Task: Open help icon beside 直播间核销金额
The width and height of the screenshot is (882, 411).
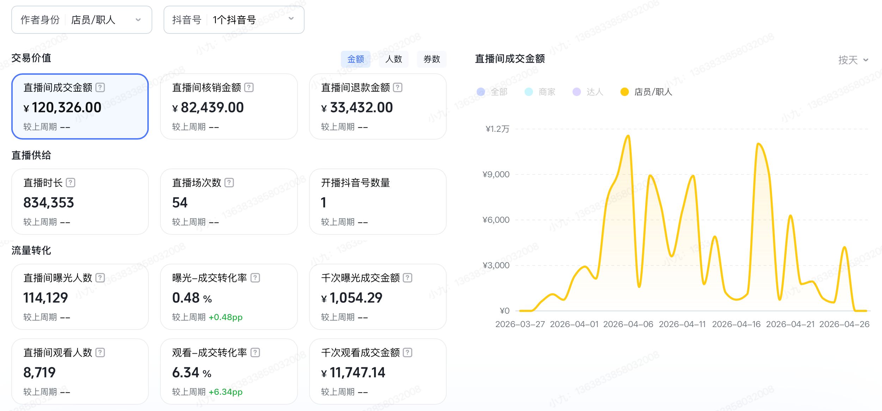Action: 249,87
